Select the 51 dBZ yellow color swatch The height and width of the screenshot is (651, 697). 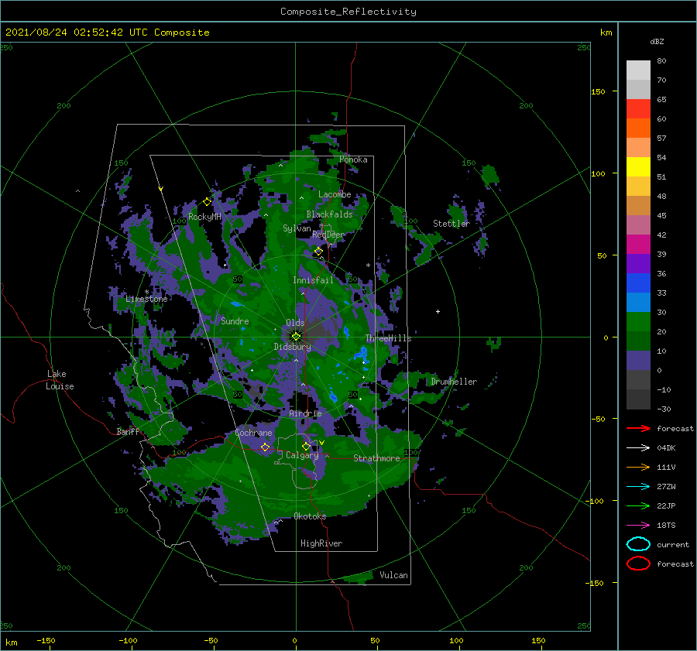point(638,166)
